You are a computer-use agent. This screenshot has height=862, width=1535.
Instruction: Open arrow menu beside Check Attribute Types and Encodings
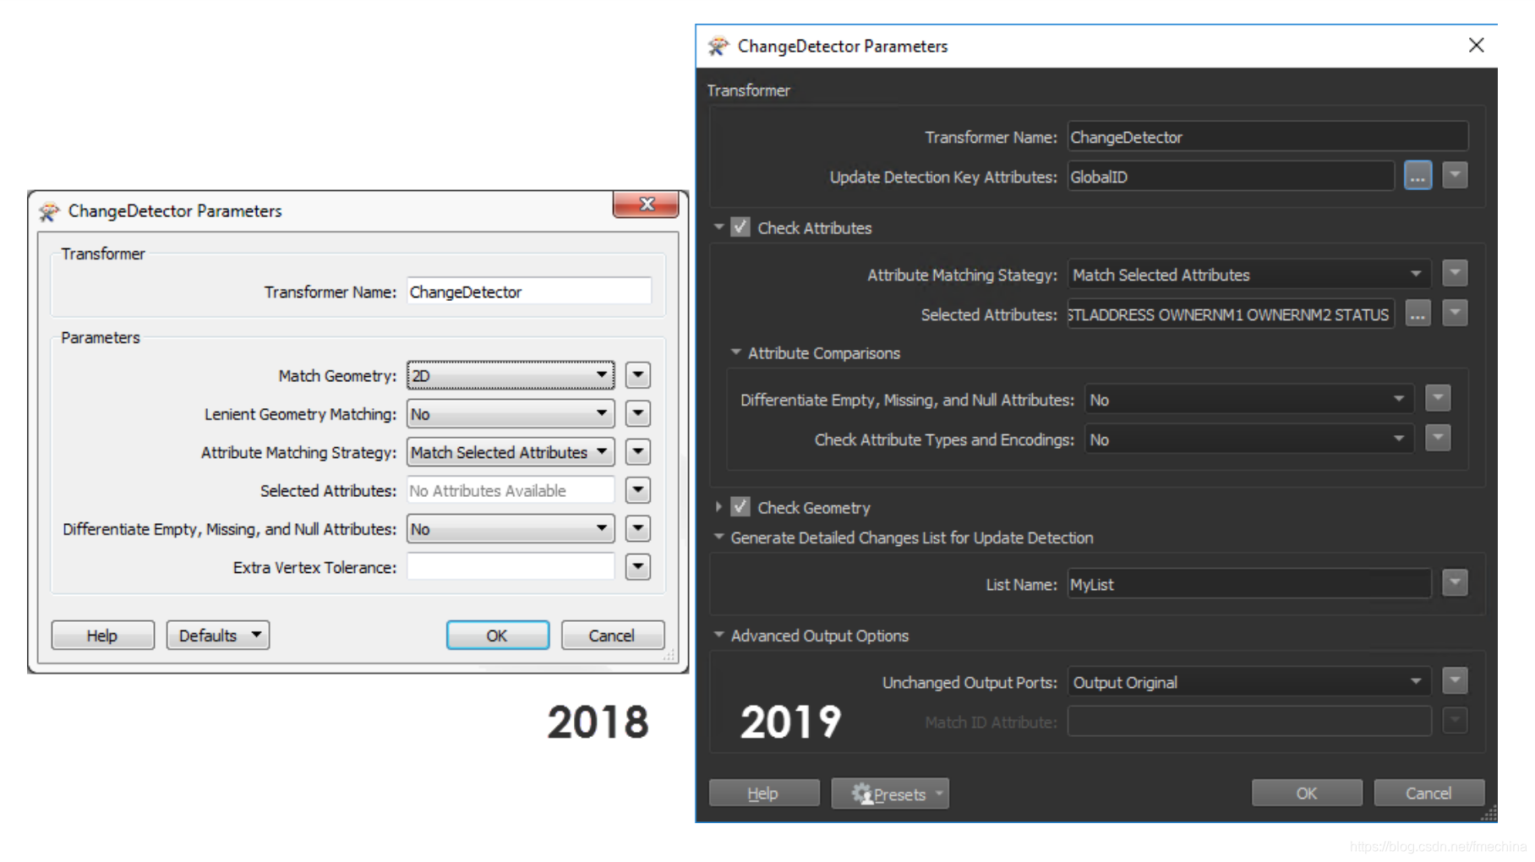coord(1437,439)
